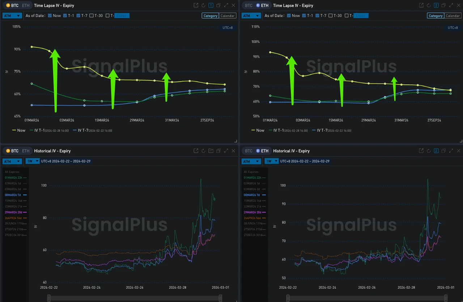Expand the ETH Historical IV panel fullscreen
463x302 pixels.
(451, 151)
